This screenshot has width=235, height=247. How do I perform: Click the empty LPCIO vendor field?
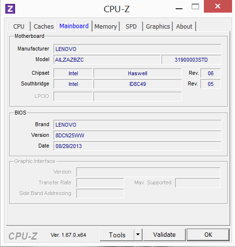73,97
